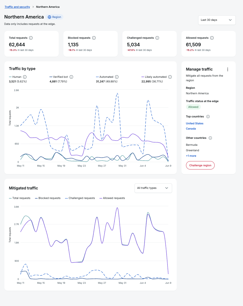Click info icon beside Other countries
The image size is (243, 306).
[210, 138]
